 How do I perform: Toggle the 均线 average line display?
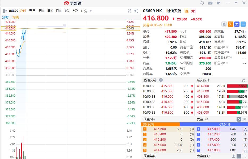pyautogui.click(x=16, y=17)
